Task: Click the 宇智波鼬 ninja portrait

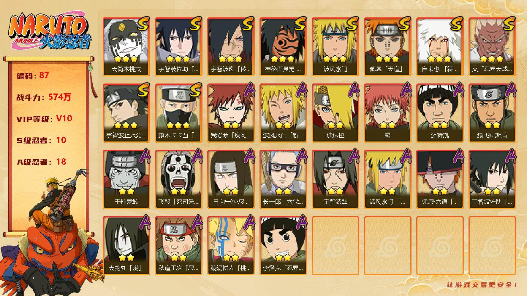Action: click(x=335, y=179)
